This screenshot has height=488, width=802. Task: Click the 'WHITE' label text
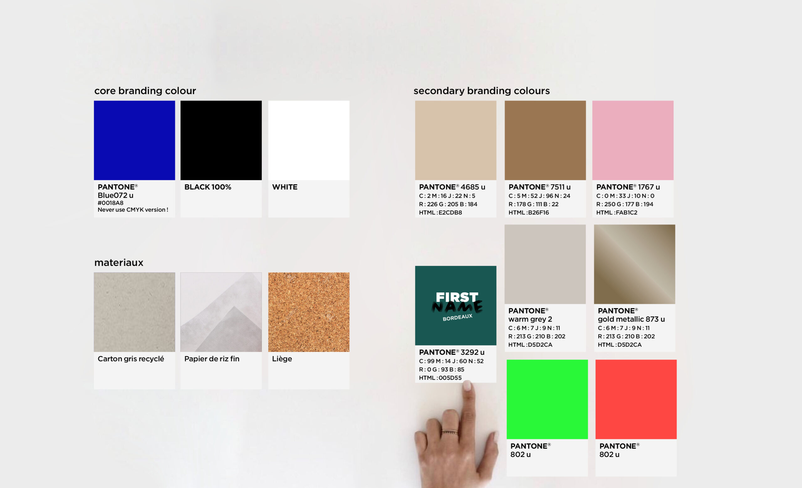(x=285, y=187)
